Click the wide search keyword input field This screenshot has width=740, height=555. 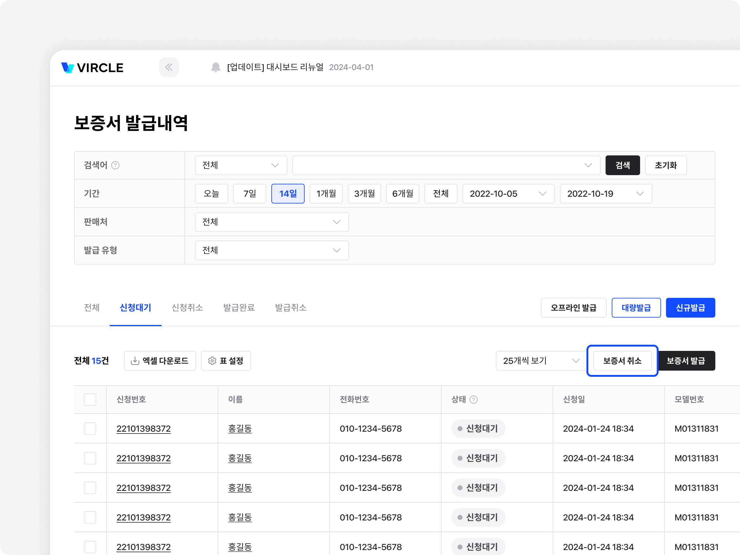(438, 165)
